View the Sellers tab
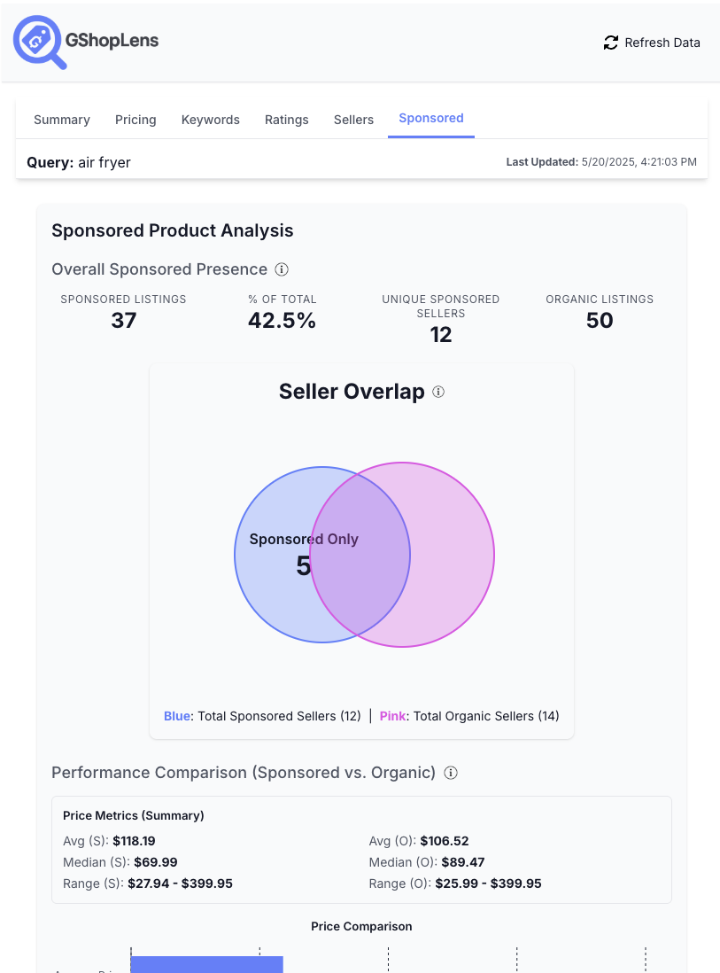The height and width of the screenshot is (973, 720). [x=353, y=120]
